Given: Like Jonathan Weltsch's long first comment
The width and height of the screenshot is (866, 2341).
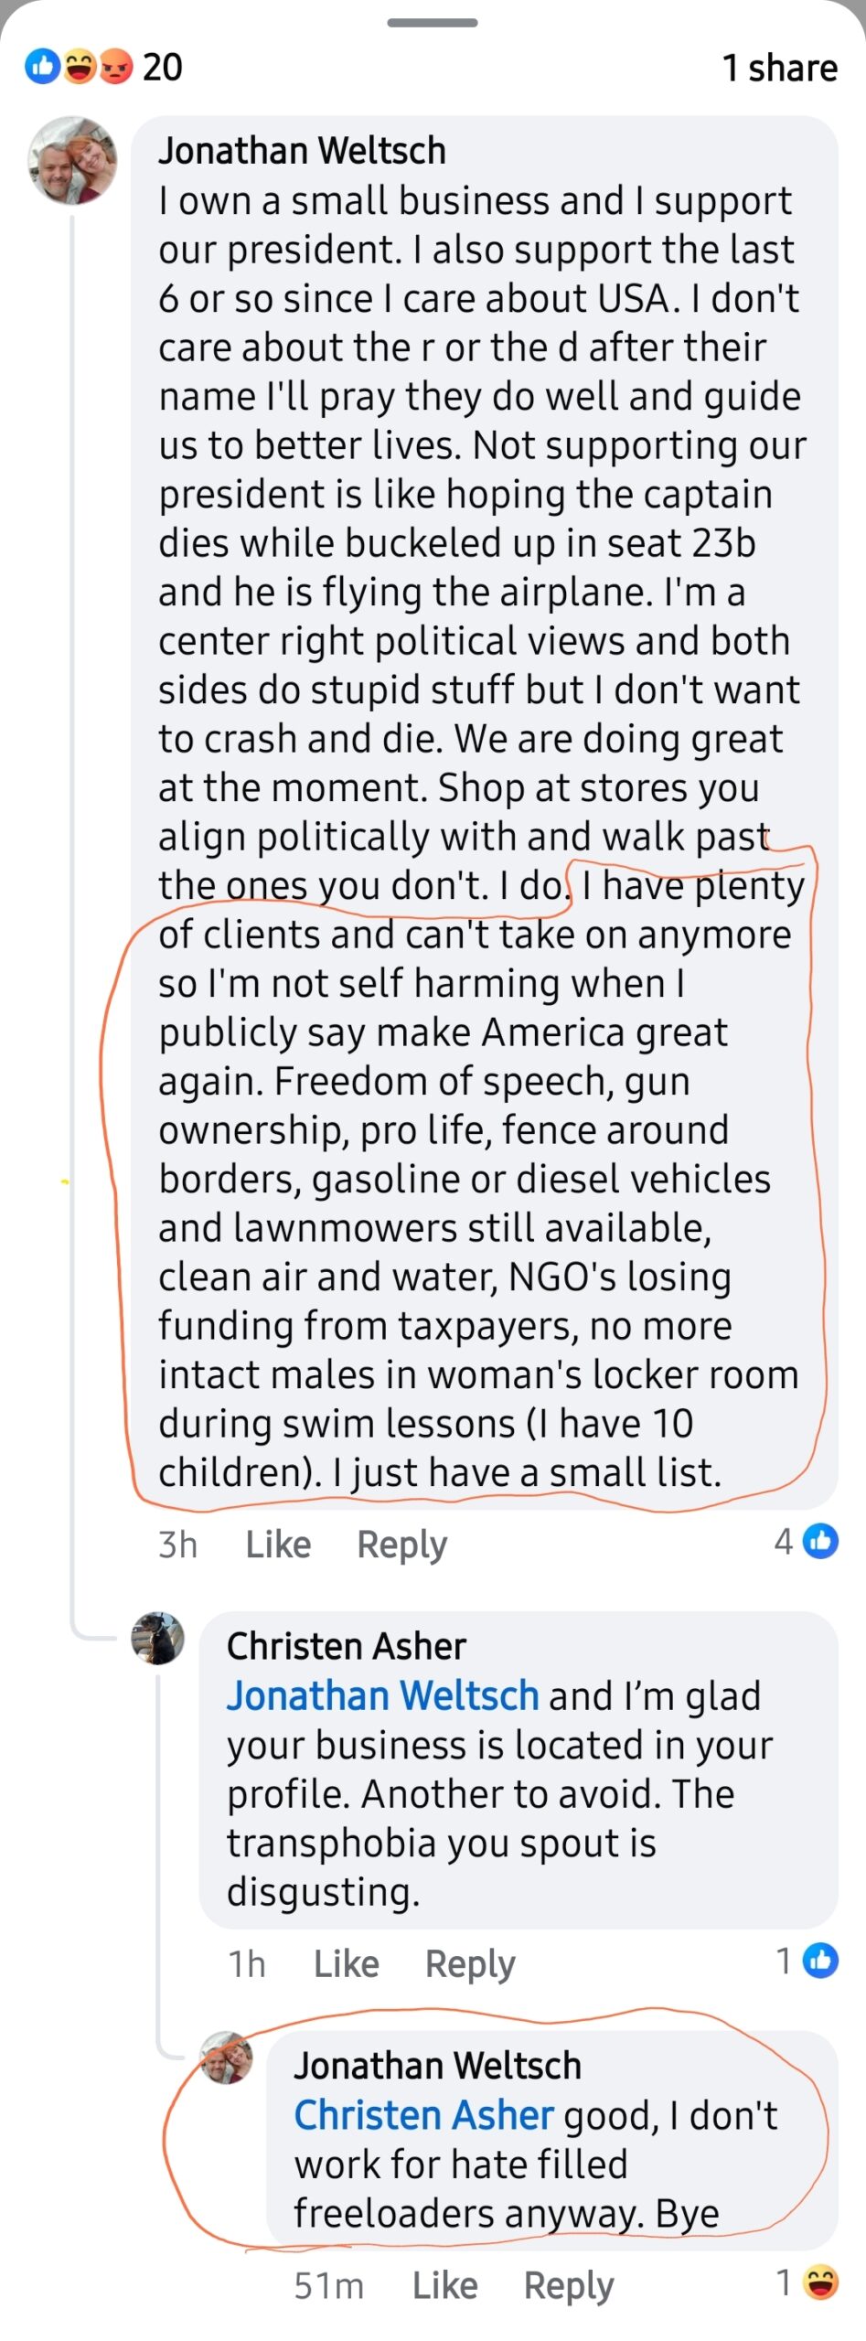Looking at the screenshot, I should [278, 1545].
